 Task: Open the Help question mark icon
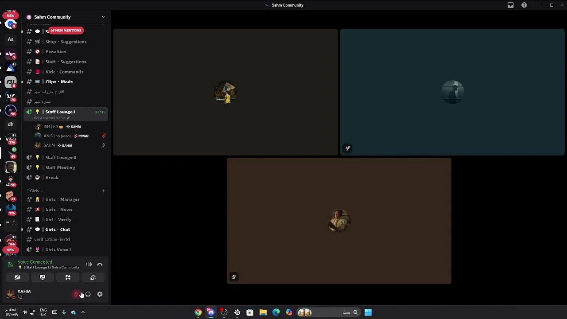524,5
